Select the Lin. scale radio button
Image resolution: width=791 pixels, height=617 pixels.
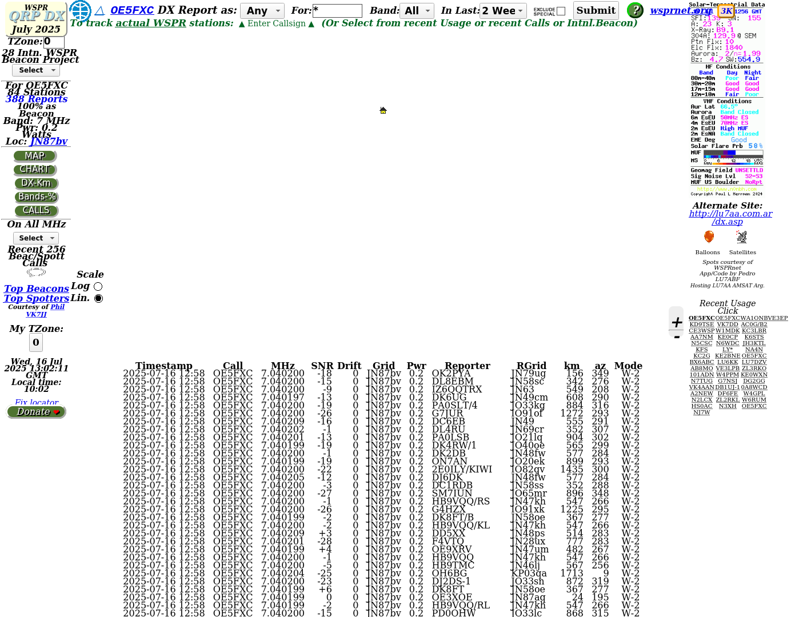(98, 298)
